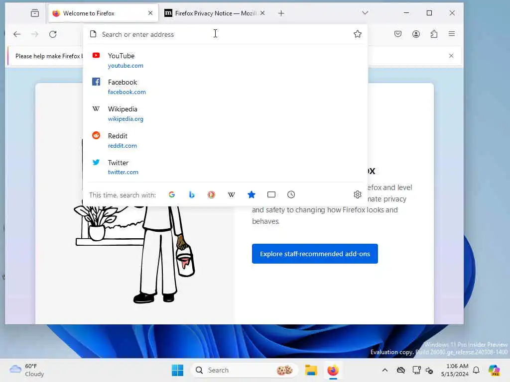Bookmark this page with the star icon
The image size is (510, 382).
click(358, 34)
